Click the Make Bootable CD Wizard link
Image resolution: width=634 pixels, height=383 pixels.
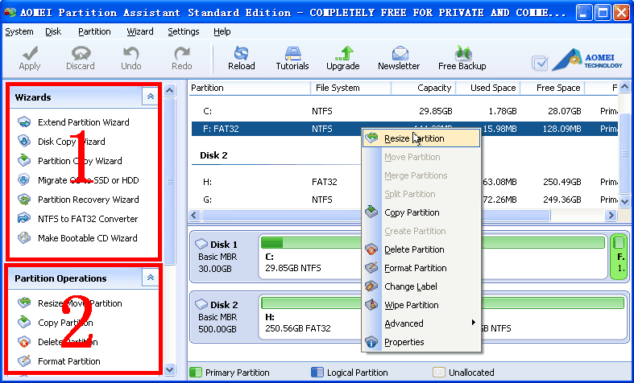click(88, 238)
